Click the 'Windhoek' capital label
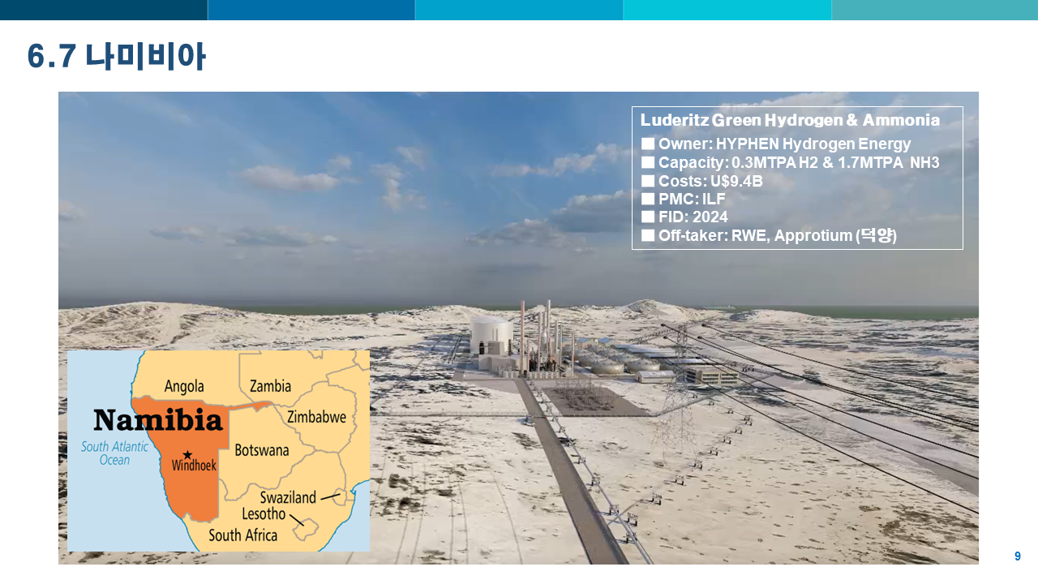Image resolution: width=1038 pixels, height=584 pixels. (194, 466)
